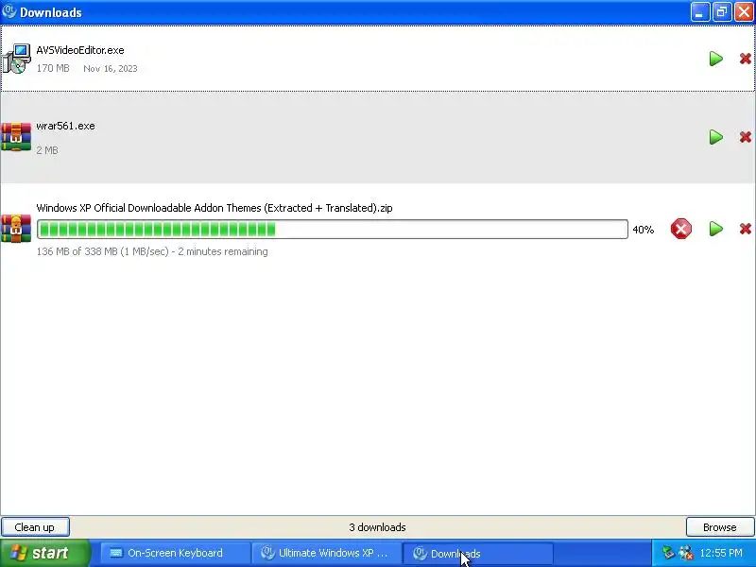This screenshot has width=756, height=567.
Task: Click the 40% percentage label
Action: (644, 230)
